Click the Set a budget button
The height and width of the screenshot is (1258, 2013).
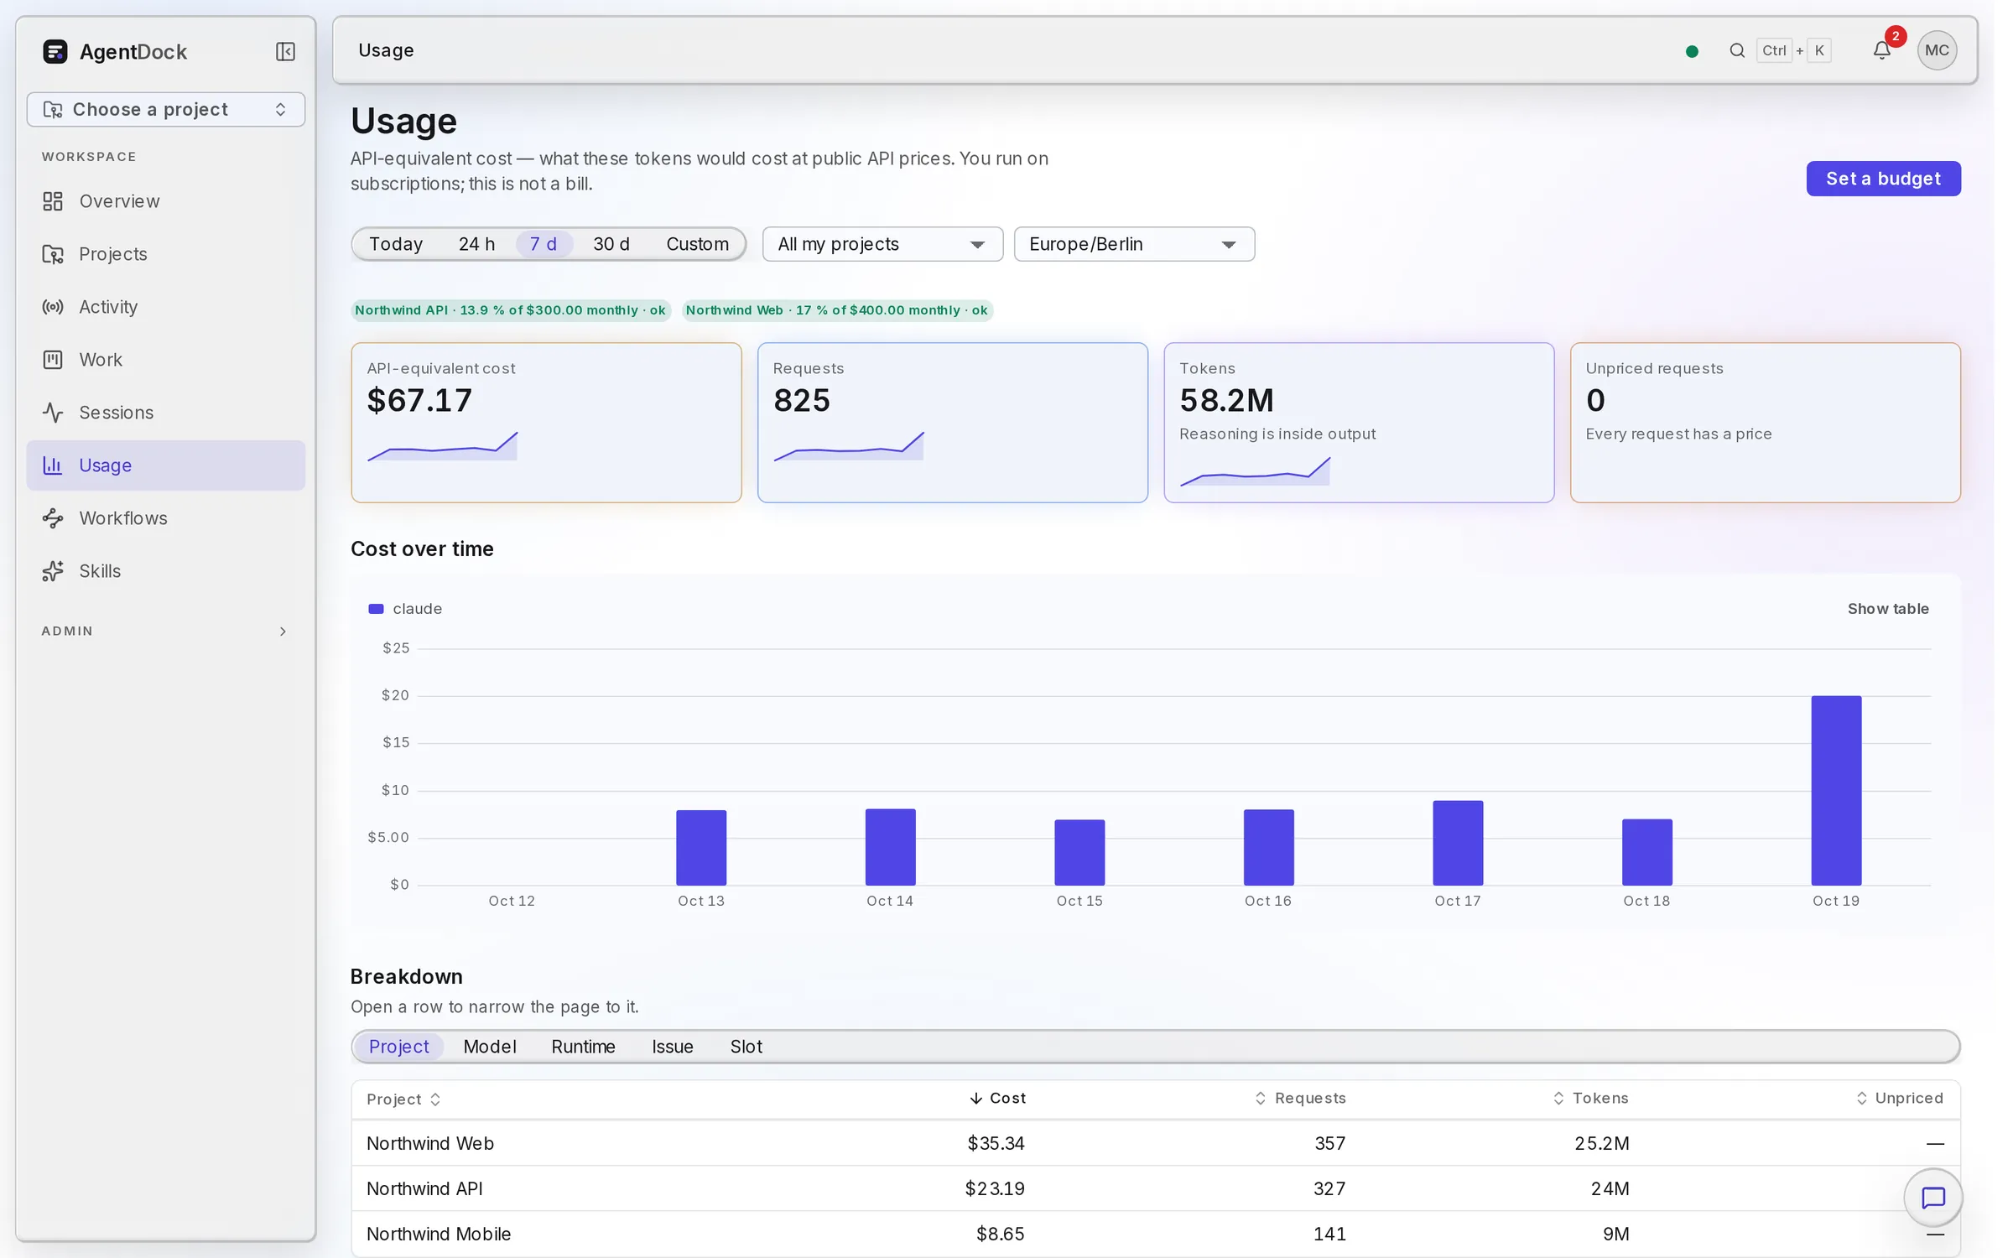[x=1883, y=179]
